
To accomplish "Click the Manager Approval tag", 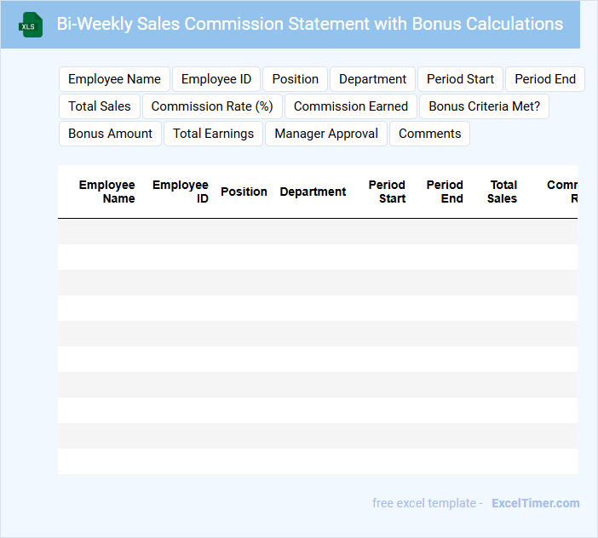I will pos(326,134).
